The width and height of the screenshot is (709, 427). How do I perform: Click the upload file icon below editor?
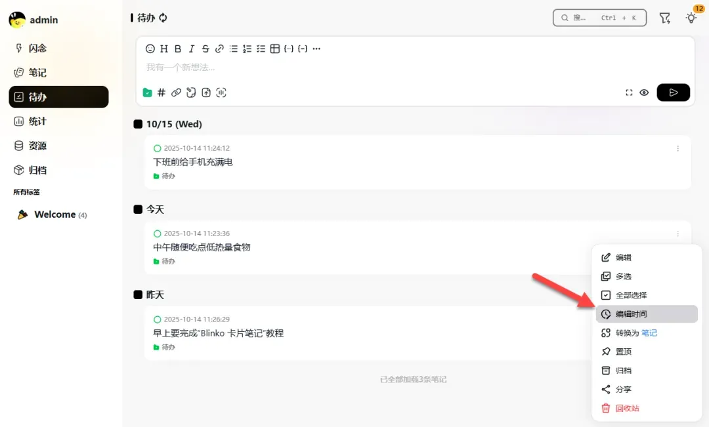pyautogui.click(x=206, y=92)
